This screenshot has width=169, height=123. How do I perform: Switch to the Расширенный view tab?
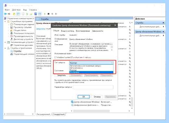[x=43, y=114]
